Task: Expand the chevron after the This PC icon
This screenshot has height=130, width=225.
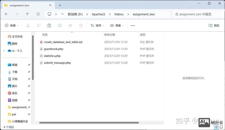Action: [56, 14]
